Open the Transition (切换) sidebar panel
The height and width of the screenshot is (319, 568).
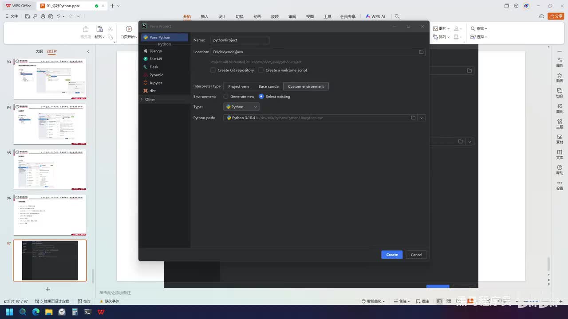pyautogui.click(x=560, y=93)
